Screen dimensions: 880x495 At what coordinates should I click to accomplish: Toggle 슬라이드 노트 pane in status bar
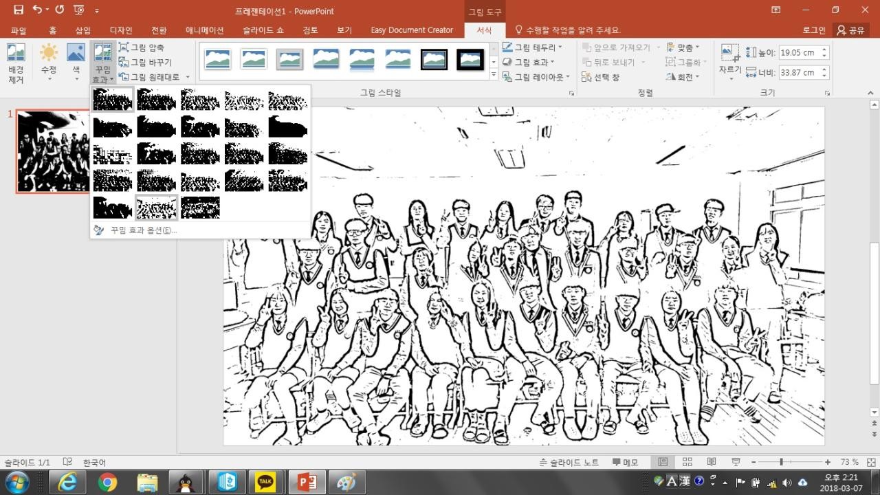click(569, 462)
